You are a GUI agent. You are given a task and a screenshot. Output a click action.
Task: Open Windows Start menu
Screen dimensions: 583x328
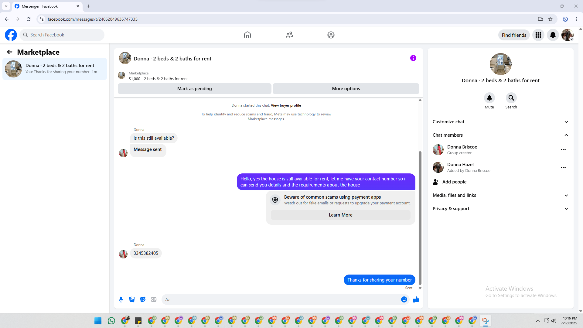coord(98,321)
